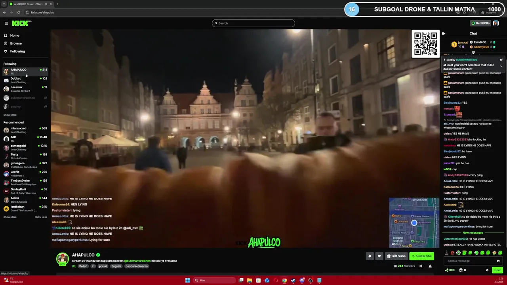Click the taskbar Hae search box

coord(214,280)
